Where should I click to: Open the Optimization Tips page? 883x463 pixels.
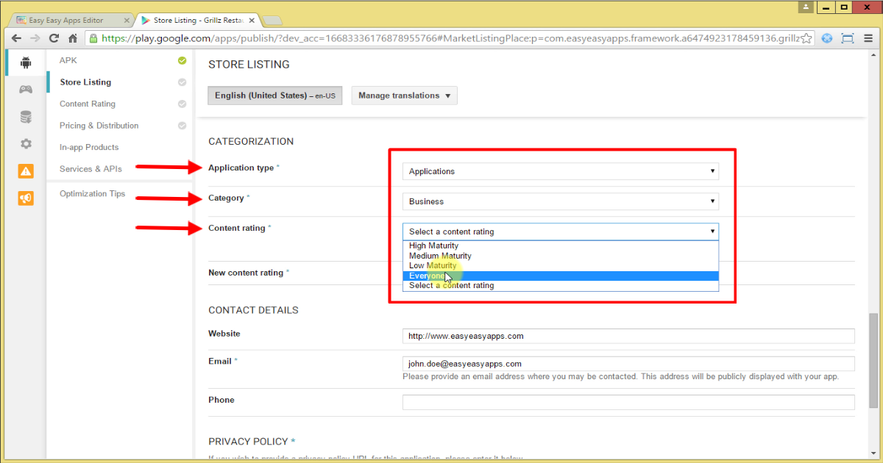coord(92,193)
